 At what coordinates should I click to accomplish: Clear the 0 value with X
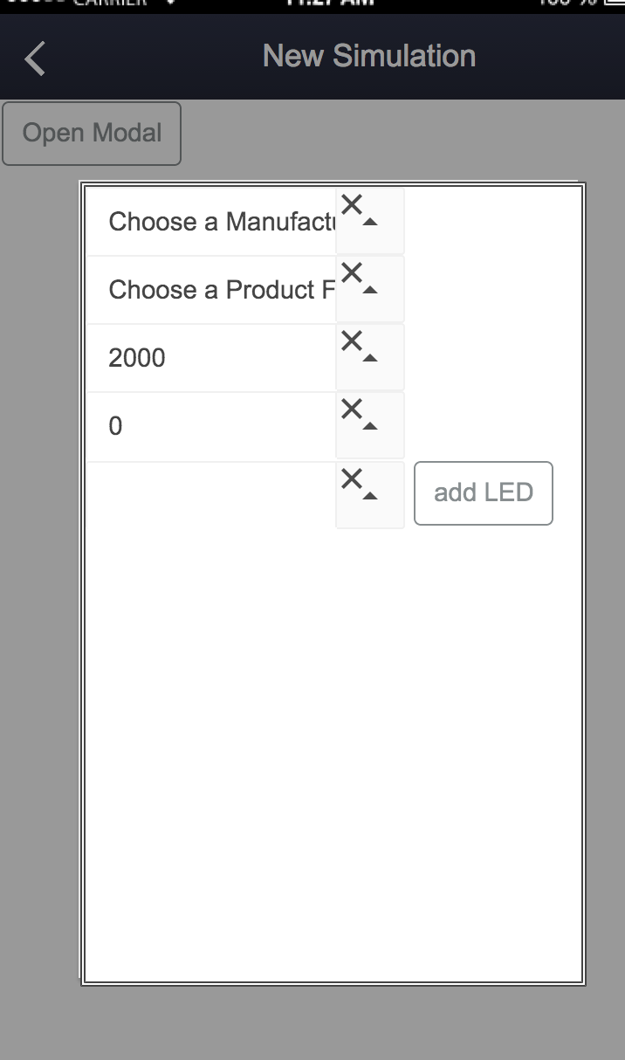352,410
